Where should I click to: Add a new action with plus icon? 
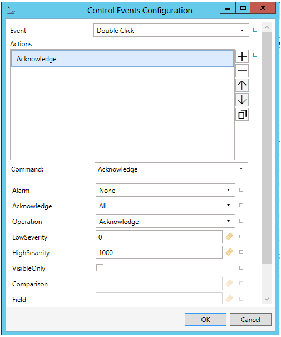pyautogui.click(x=242, y=56)
